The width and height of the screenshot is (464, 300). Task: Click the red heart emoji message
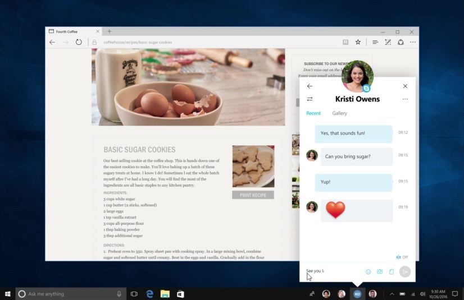[x=335, y=210]
